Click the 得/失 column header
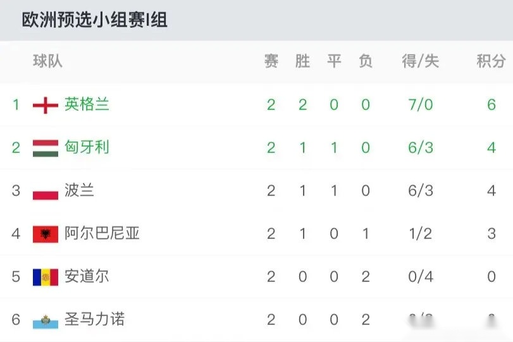Viewport: 513px width, 342px height. [x=420, y=61]
